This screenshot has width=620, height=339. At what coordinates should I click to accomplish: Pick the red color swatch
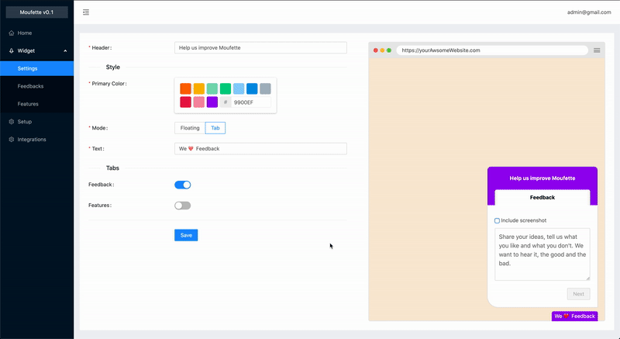185,102
